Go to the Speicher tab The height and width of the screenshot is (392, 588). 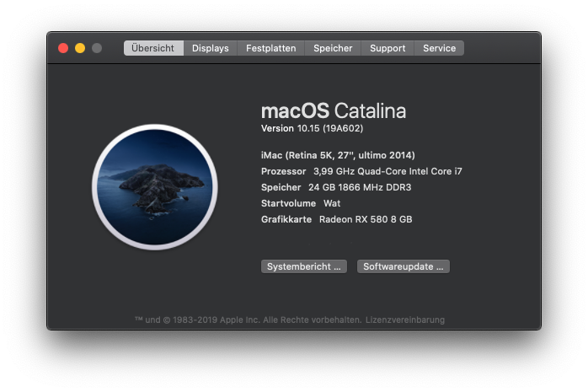(333, 48)
